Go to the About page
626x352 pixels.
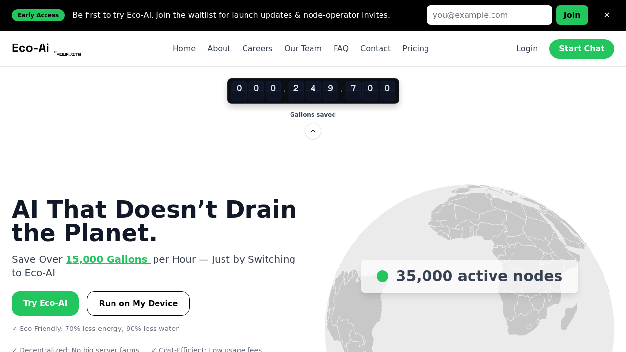(x=219, y=49)
